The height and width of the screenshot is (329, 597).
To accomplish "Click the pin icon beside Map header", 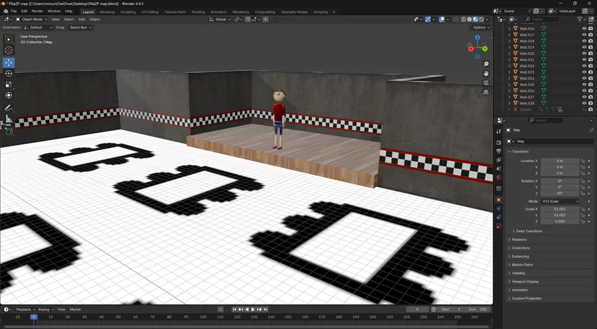I will coord(591,130).
